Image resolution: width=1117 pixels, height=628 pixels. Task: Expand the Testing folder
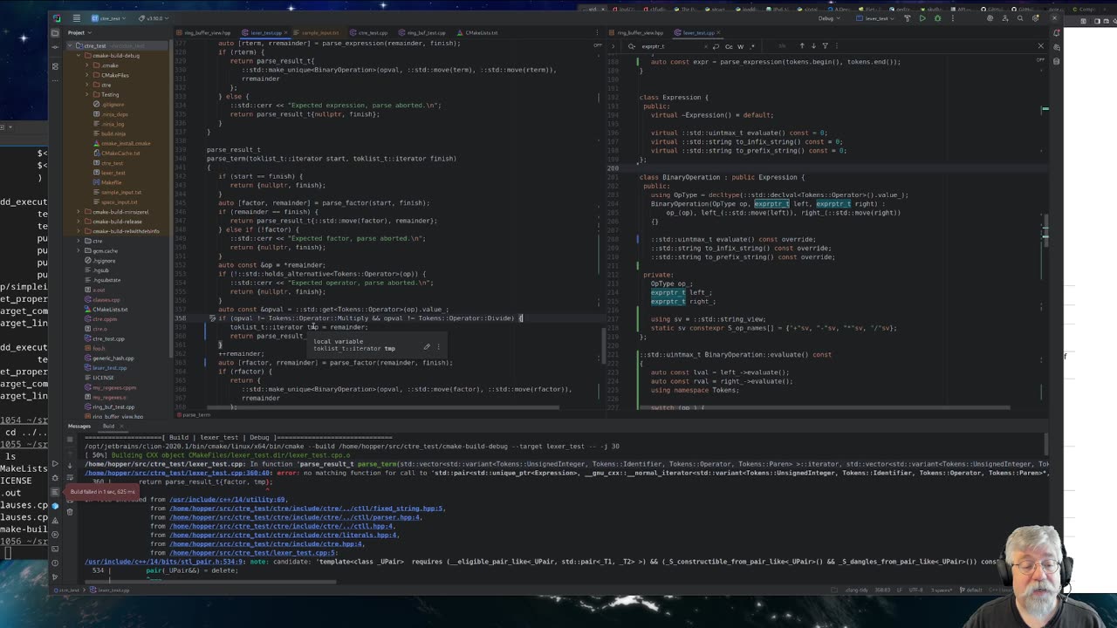87,94
